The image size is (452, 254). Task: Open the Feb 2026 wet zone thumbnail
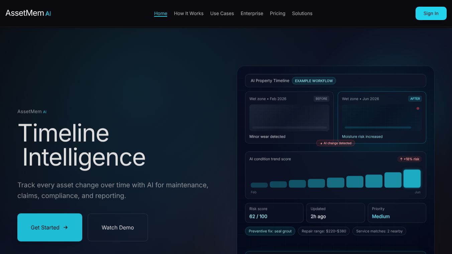point(289,118)
